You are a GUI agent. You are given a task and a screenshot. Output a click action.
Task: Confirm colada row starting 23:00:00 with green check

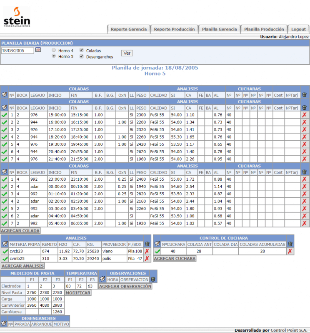coord(4,179)
